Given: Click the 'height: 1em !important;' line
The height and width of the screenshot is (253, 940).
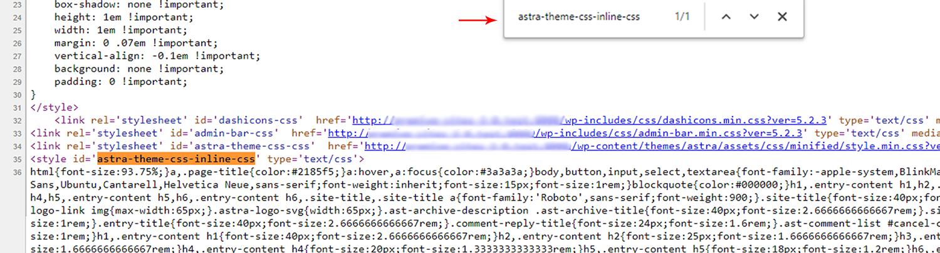Looking at the screenshot, I should tap(124, 17).
